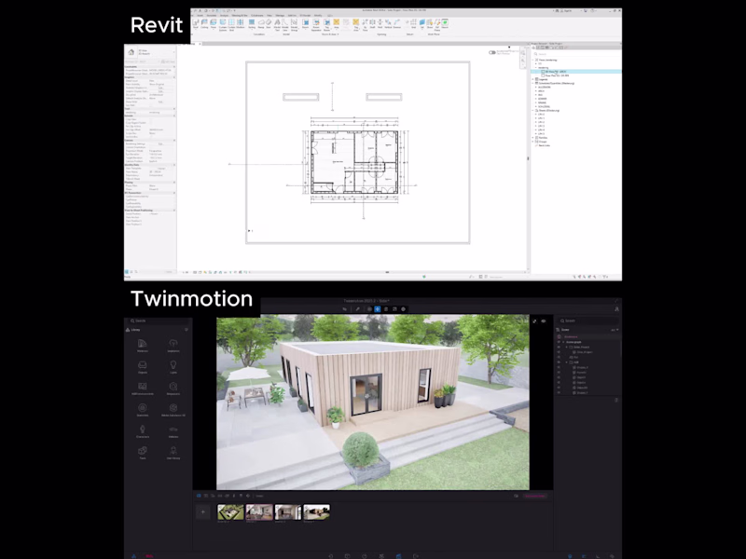Select the Ref Plane tool in Revit
This screenshot has height=559, width=746.
pyautogui.click(x=436, y=24)
